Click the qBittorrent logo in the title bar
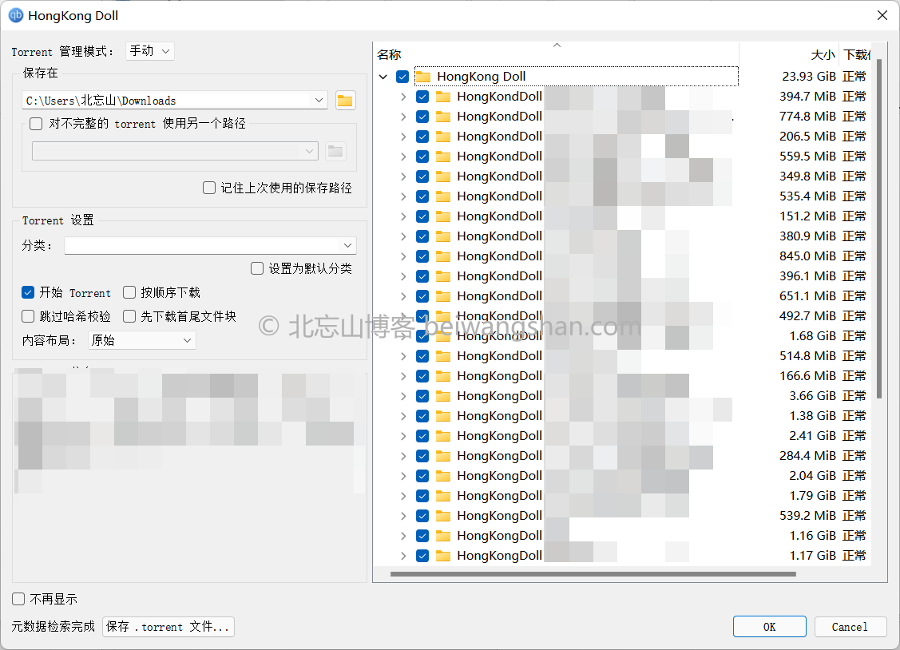 point(15,15)
